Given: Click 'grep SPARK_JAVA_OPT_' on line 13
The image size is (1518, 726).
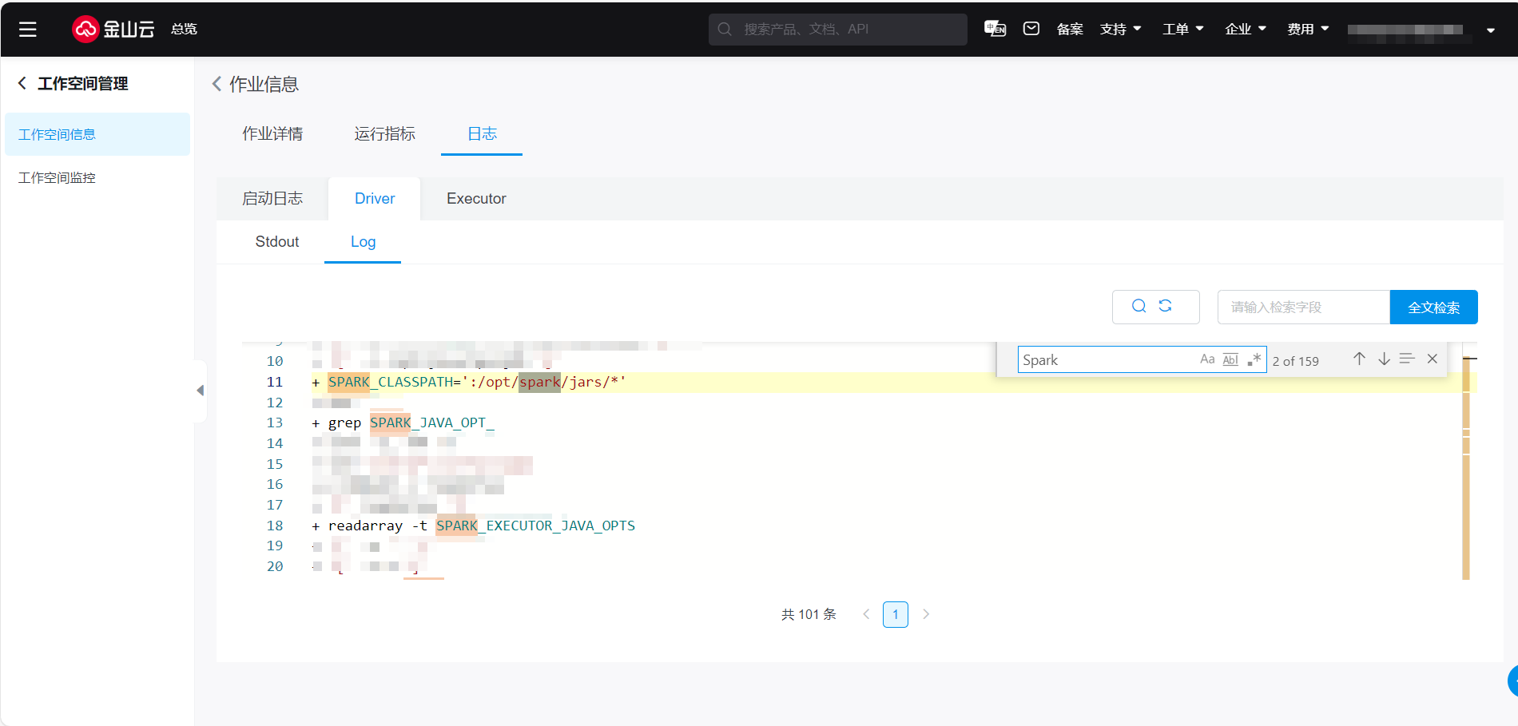Looking at the screenshot, I should (411, 423).
